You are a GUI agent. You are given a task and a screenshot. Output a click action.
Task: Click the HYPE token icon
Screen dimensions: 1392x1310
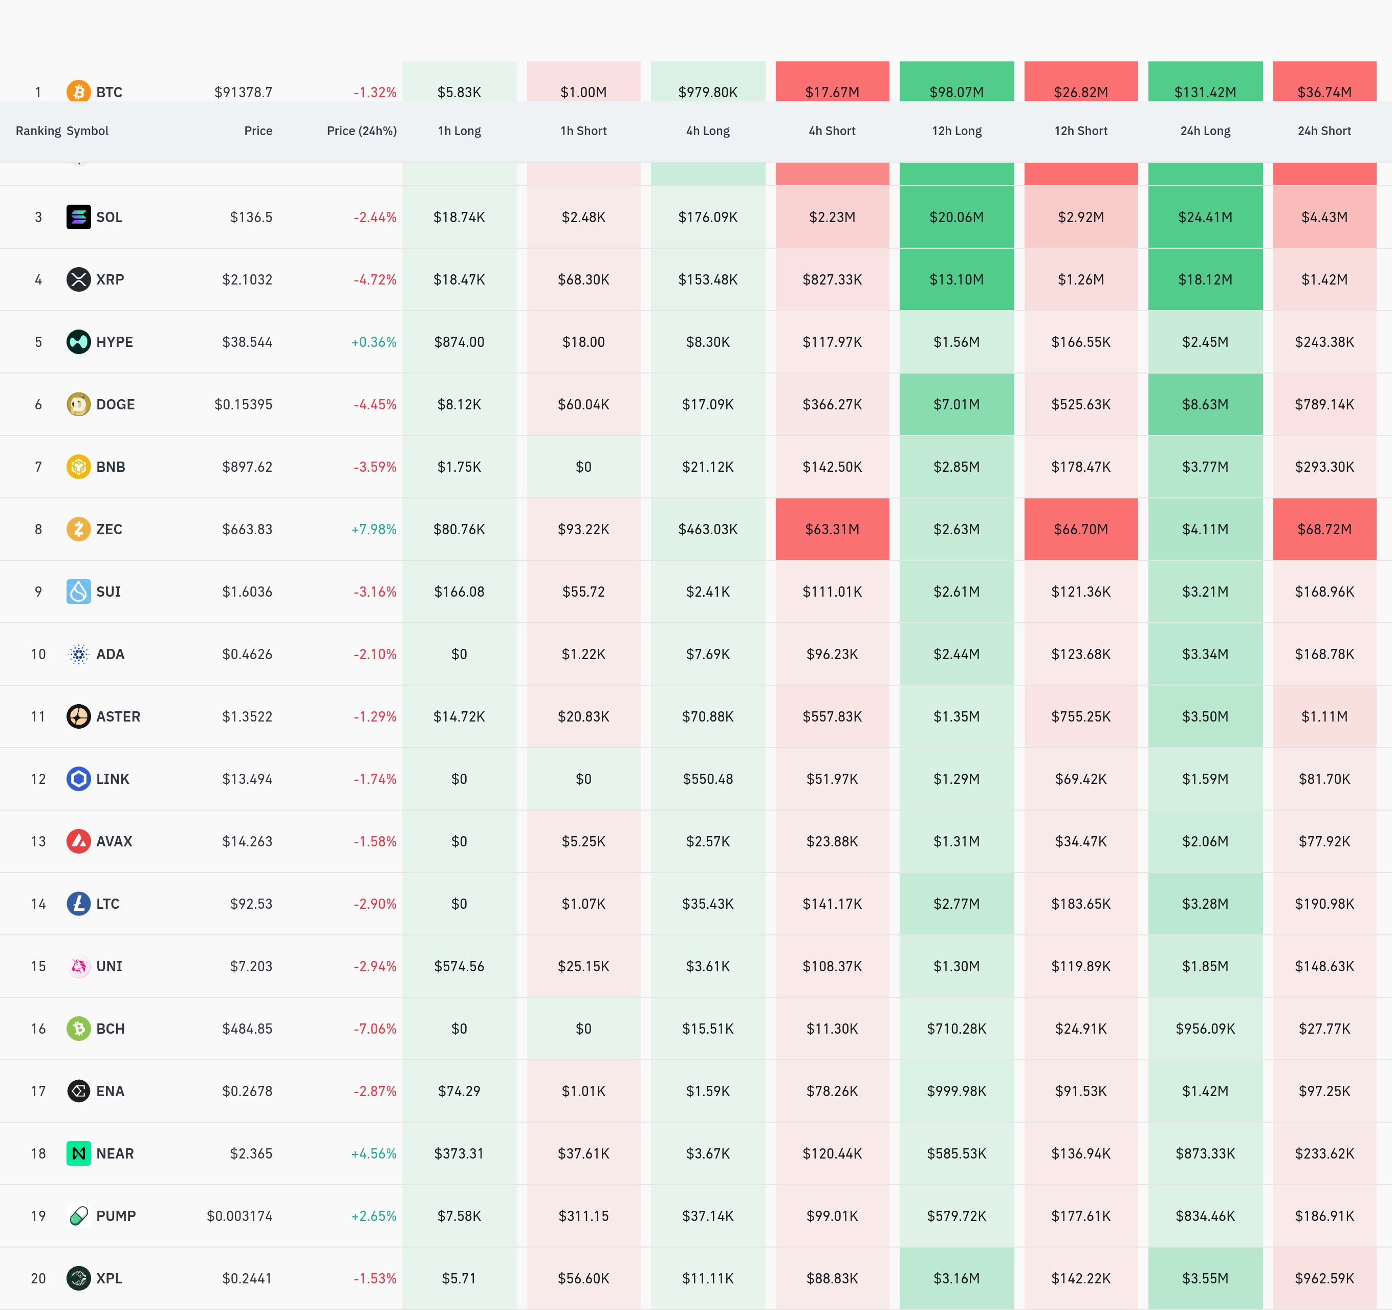(78, 342)
